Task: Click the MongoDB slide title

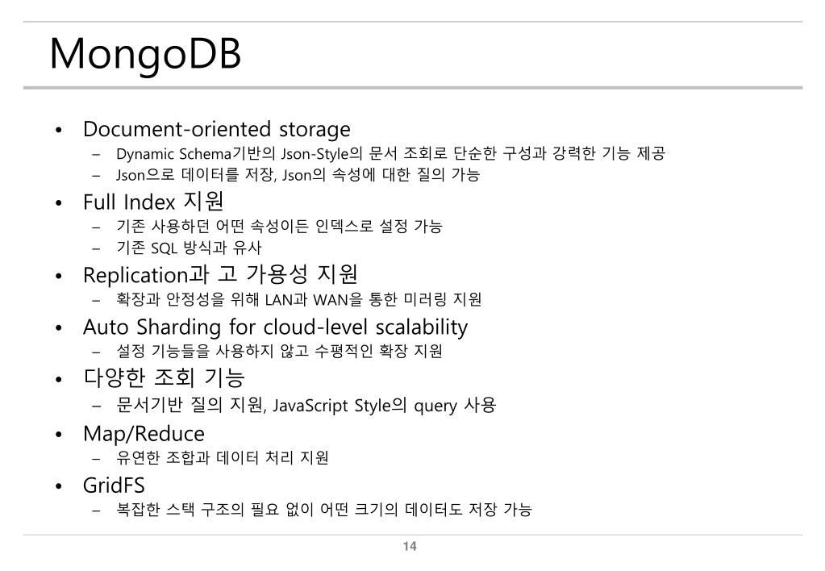Action: [145, 56]
